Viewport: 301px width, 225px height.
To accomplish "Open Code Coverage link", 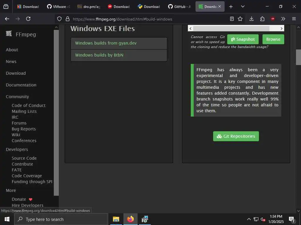I will coord(27,176).
